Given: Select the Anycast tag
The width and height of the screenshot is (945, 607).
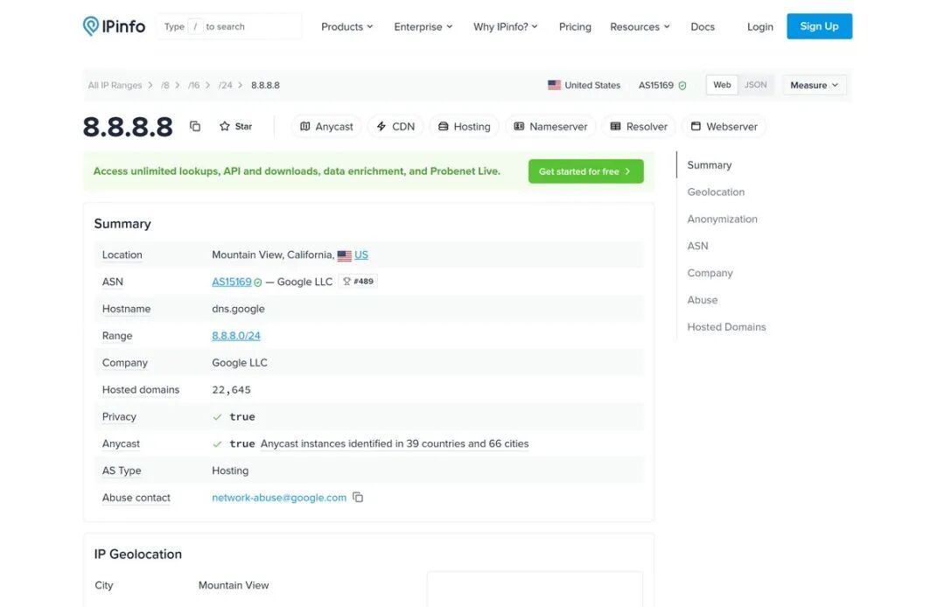Looking at the screenshot, I should pos(326,127).
